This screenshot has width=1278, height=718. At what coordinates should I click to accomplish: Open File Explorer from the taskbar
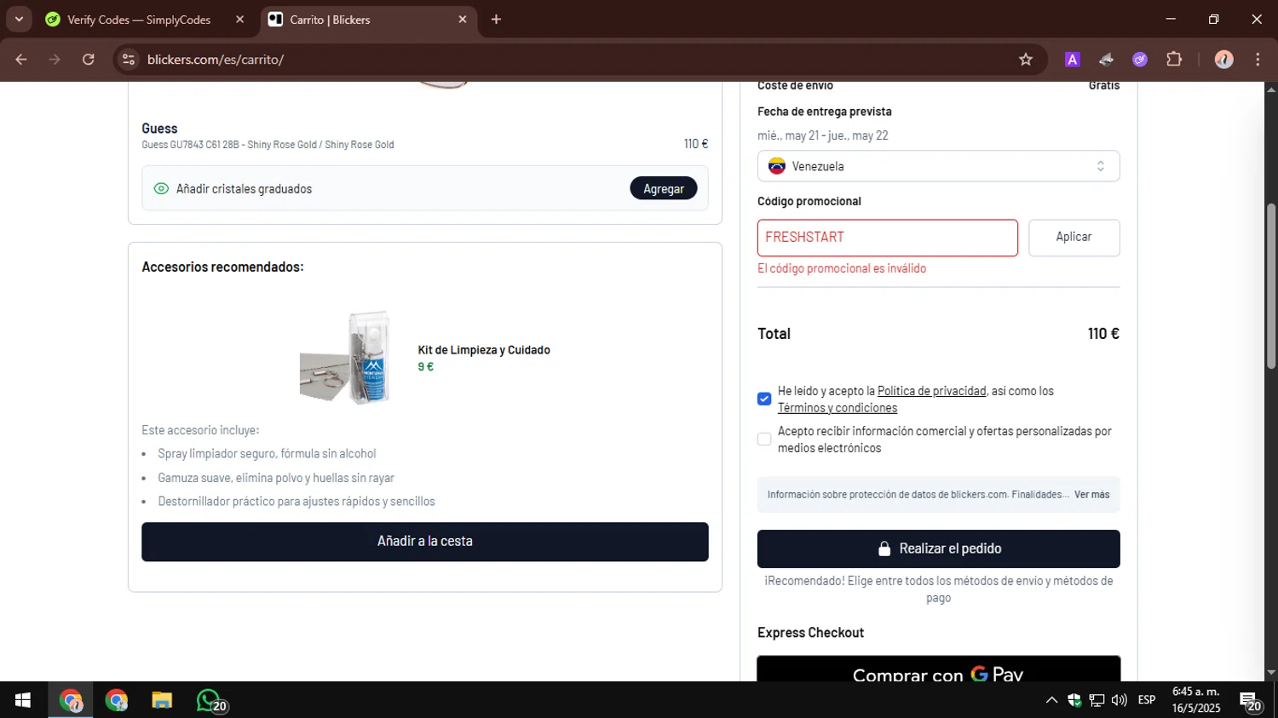(162, 701)
